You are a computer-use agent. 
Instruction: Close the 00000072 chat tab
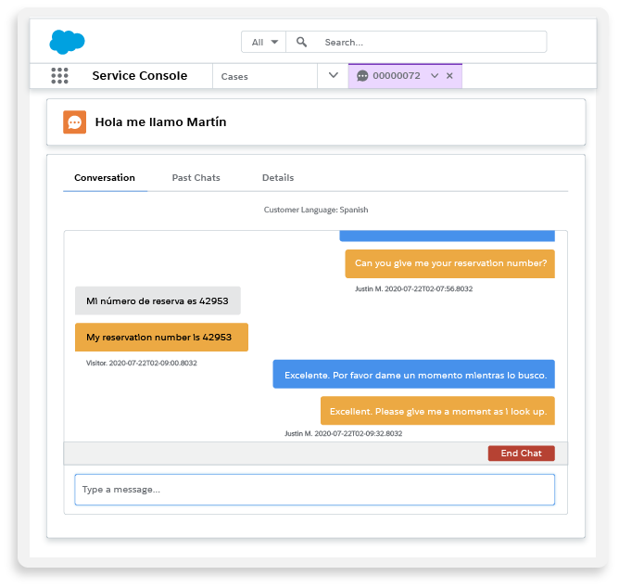click(450, 76)
